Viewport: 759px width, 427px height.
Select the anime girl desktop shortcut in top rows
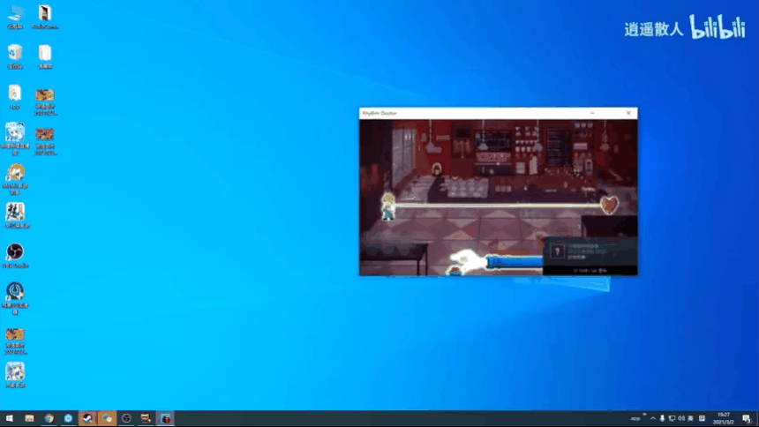pyautogui.click(x=15, y=139)
